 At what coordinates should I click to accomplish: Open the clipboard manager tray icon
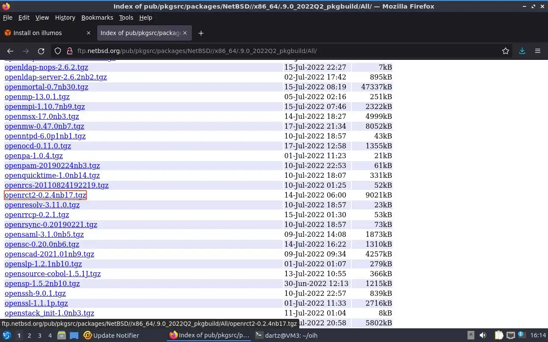pyautogui.click(x=499, y=336)
